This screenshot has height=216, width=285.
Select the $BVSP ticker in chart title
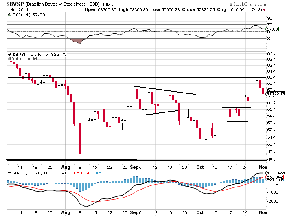pos(15,4)
